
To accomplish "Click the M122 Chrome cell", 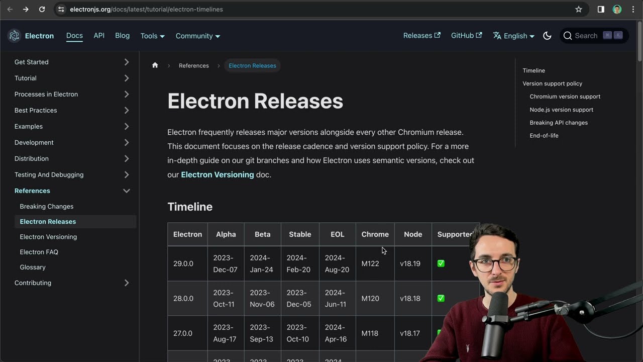I will tap(375, 263).
